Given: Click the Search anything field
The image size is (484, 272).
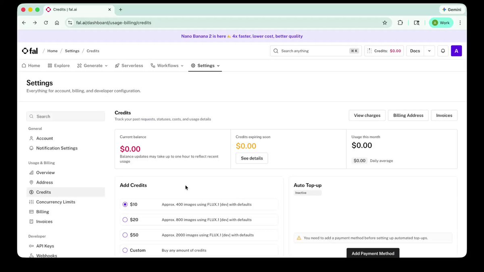Looking at the screenshot, I should coord(316,51).
